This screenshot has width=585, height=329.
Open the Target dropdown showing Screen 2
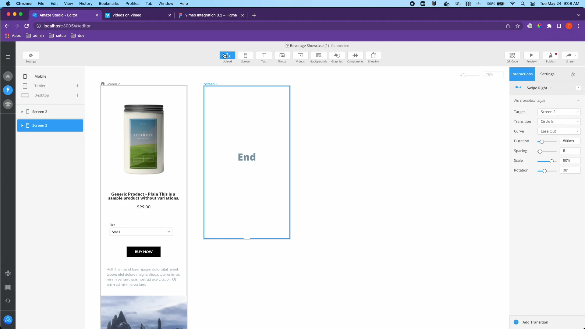559,112
